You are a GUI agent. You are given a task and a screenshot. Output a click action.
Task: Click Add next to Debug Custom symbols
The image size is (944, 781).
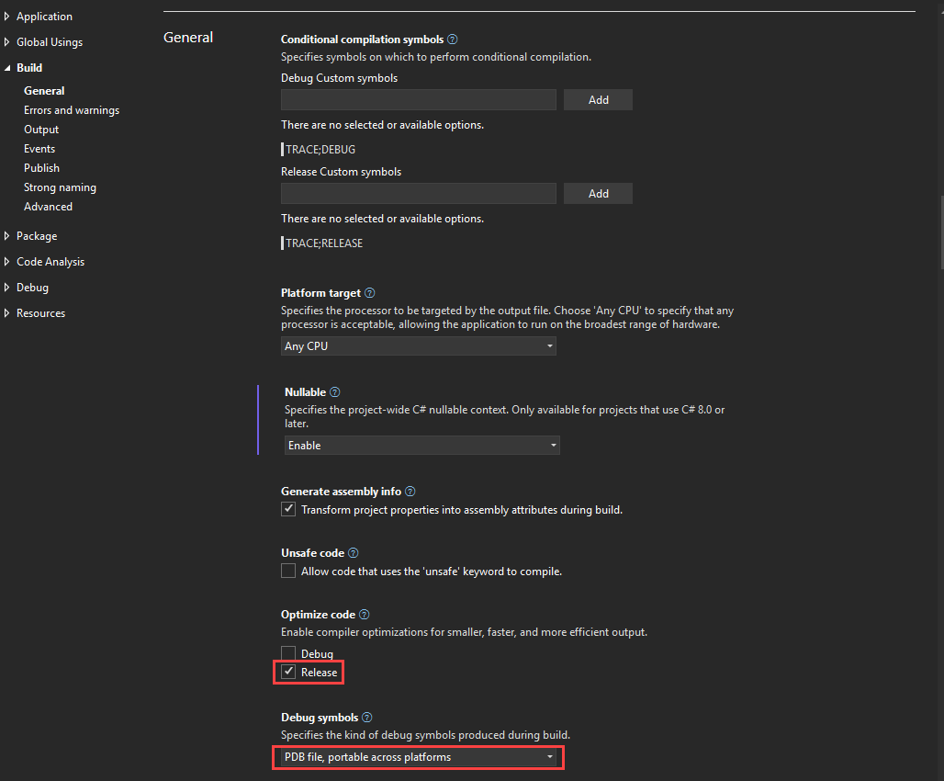(598, 99)
